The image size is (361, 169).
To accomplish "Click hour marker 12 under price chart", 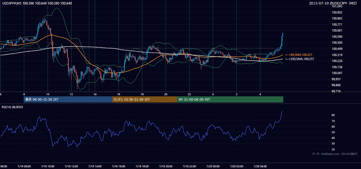I will (x=71, y=94).
